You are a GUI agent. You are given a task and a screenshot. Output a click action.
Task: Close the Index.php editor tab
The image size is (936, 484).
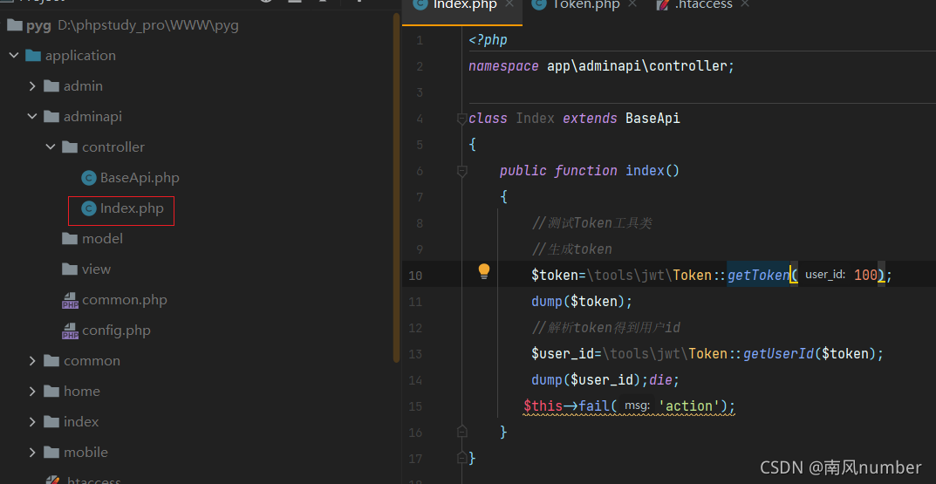pyautogui.click(x=509, y=3)
